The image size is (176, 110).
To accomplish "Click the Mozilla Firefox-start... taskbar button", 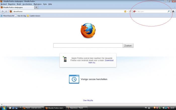I will 55,108.
